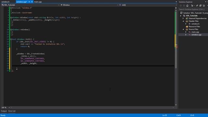Click the 'Ready' status bar text

tap(3, 115)
